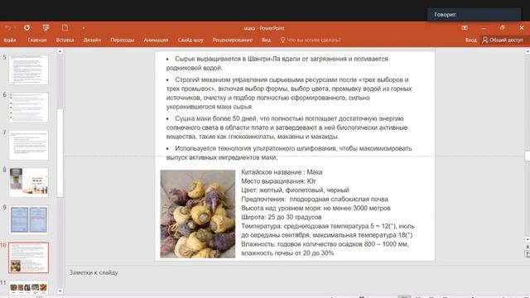Select slide 7 thumbnail
The height and width of the screenshot is (298, 530).
click(28, 145)
